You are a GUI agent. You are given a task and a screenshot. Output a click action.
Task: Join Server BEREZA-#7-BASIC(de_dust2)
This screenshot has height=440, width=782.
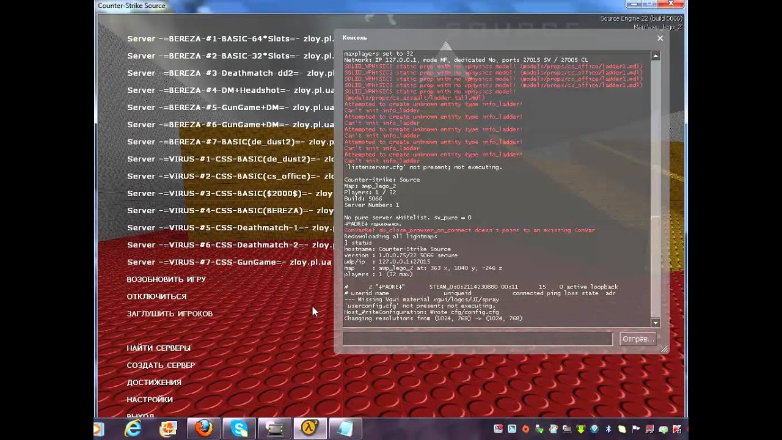pyautogui.click(x=230, y=141)
